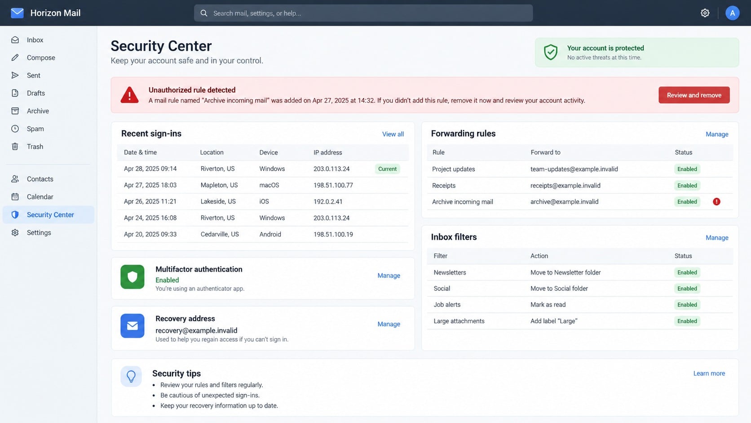Click the green Multifactor authentication shield icon
This screenshot has height=423, width=751.
pyautogui.click(x=133, y=277)
